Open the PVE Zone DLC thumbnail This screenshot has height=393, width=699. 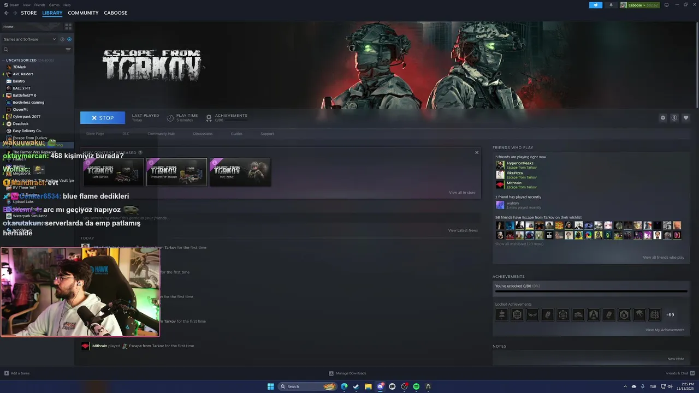[240, 172]
